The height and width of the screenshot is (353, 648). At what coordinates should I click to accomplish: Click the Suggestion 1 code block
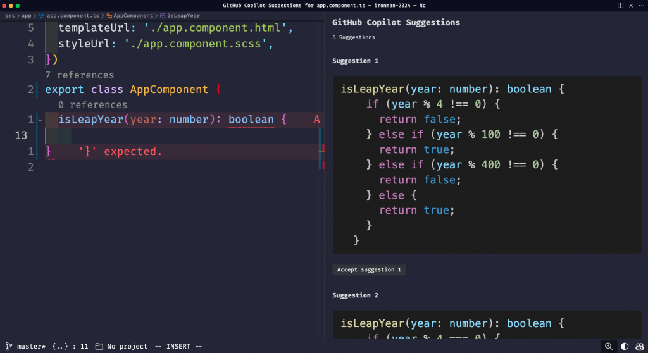click(487, 164)
